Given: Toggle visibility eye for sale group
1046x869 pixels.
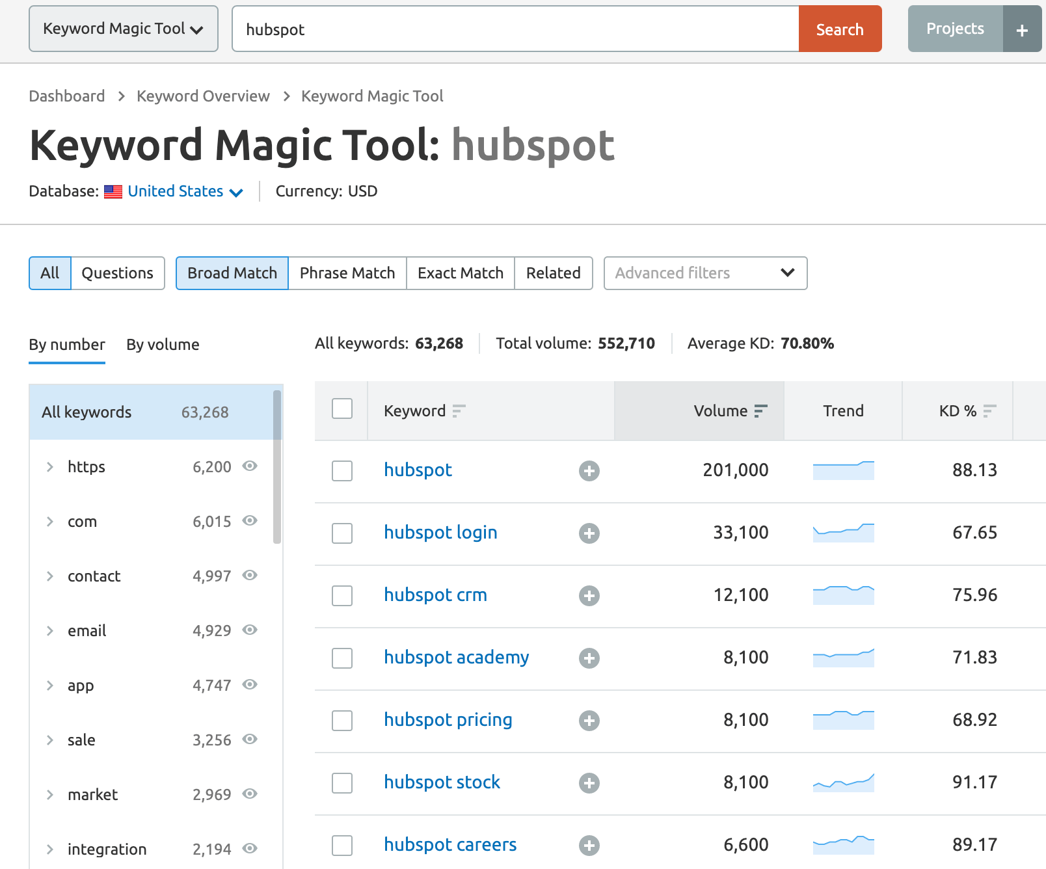Looking at the screenshot, I should 250,739.
